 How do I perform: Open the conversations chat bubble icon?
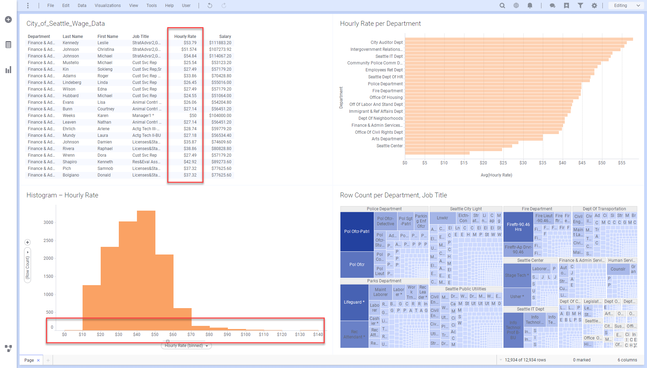[552, 6]
